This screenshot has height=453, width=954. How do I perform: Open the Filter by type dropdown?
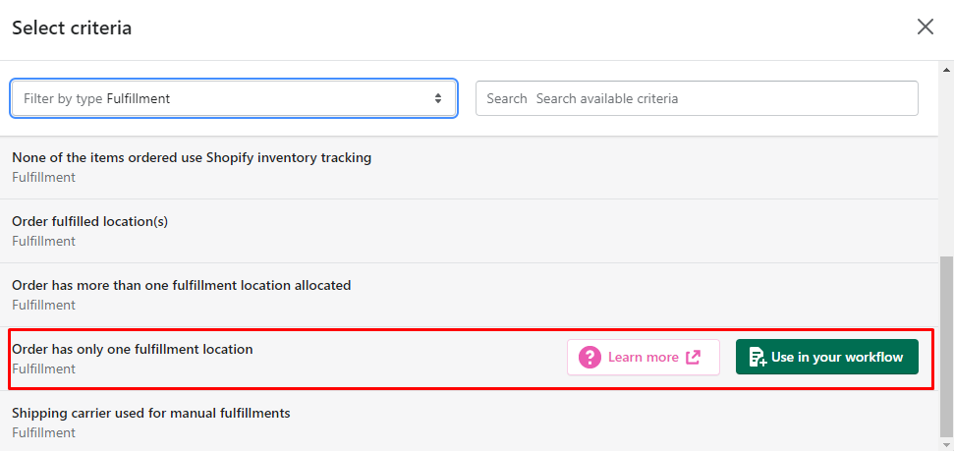point(234,98)
